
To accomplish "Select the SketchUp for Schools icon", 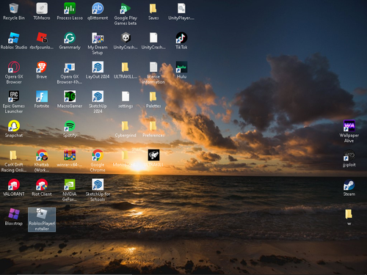I will [x=98, y=185].
